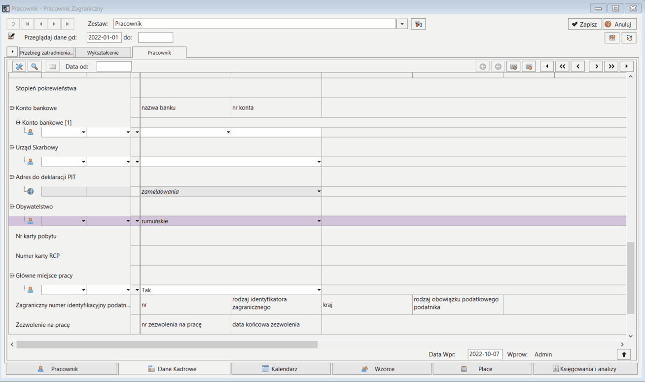Viewport: 645px width, 382px height.
Task: Click the solid right triangle grid navigation button
Action: click(627, 67)
